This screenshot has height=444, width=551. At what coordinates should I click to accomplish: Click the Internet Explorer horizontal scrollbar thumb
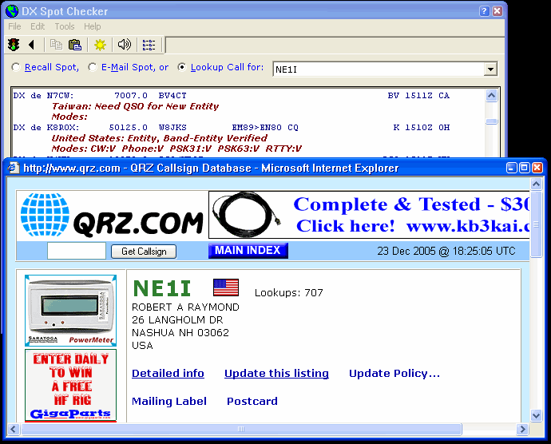coord(241,429)
